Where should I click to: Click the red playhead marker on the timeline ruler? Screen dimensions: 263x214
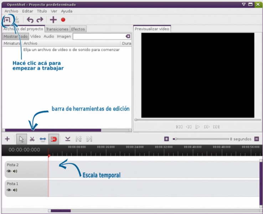click(x=49, y=156)
